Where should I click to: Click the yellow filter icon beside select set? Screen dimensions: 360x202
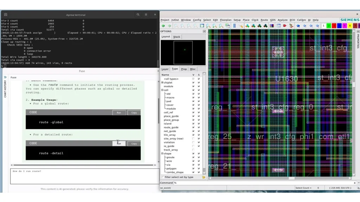(x=204, y=177)
